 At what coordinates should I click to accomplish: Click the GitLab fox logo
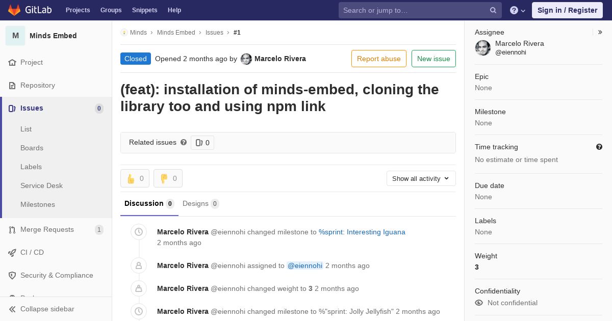tap(14, 10)
